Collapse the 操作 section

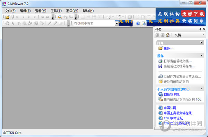[x=201, y=55]
